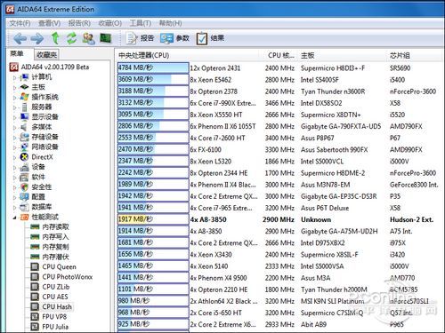Viewport: 445px width, 333px height.
Task: Collapse the 性能测试 tree node
Action: (x=14, y=218)
